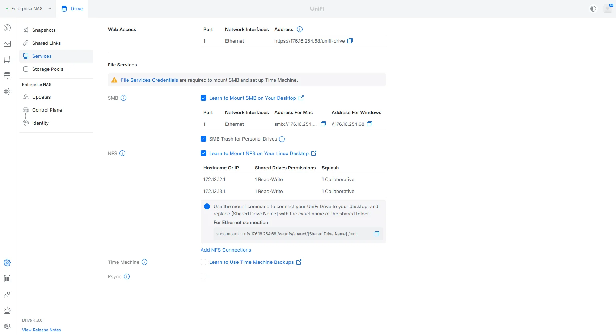The height and width of the screenshot is (335, 616).
Task: Click the UniFi logo in header
Action: point(317,9)
